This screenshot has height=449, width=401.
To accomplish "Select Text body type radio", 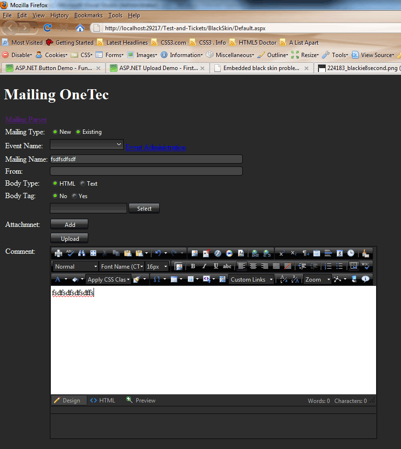I will coord(83,183).
